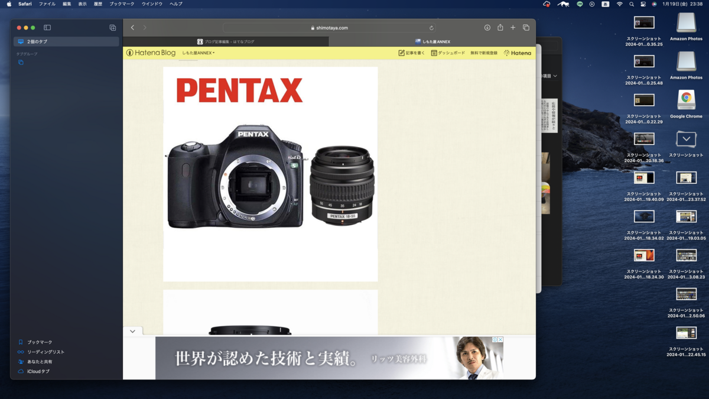This screenshot has width=709, height=399.
Task: Click the date and time 1月19日(金) 23:38
Action: [682, 4]
